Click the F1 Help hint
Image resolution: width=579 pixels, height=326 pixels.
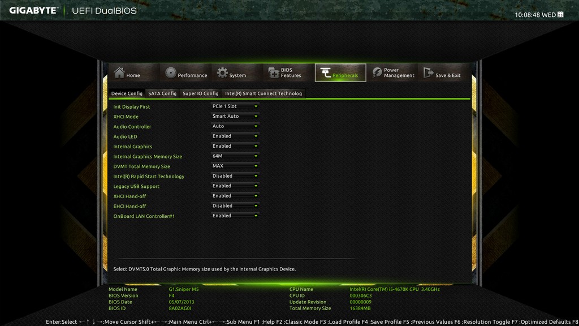[265, 322]
